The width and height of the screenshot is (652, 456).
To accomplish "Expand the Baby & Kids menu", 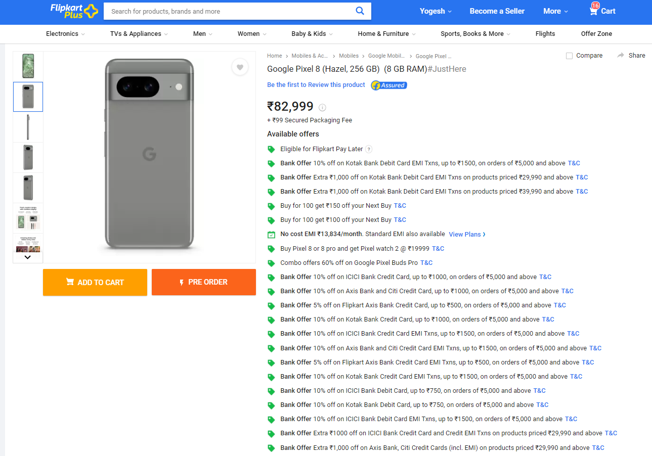I will point(312,34).
